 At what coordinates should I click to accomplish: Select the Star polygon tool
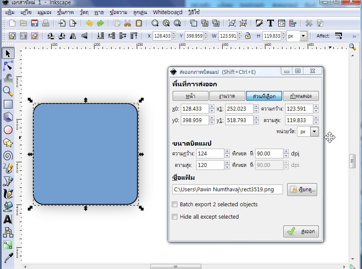(8, 143)
